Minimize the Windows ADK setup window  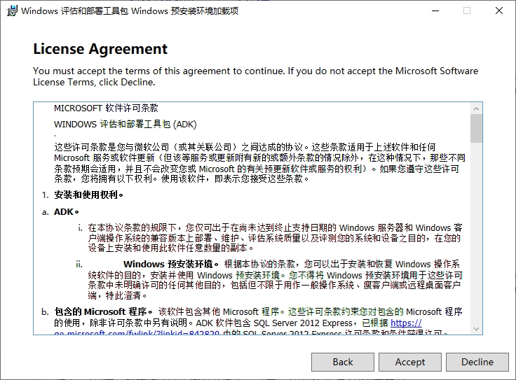(x=435, y=10)
